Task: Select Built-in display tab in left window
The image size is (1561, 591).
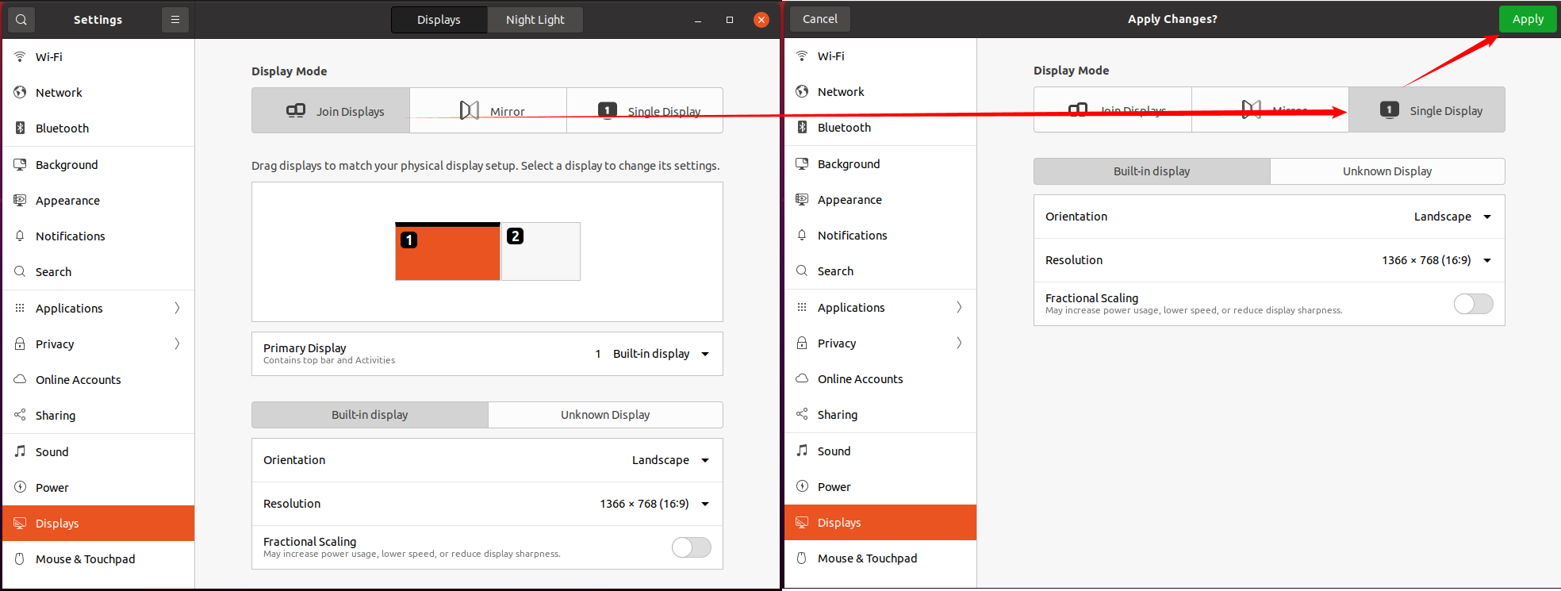Action: 370,415
